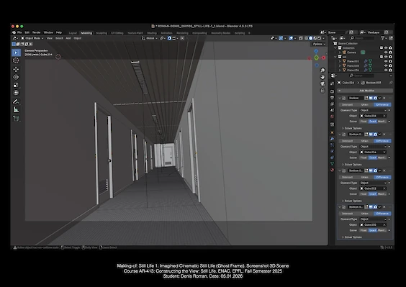Image resolution: width=406 pixels, height=287 pixels.
Task: Click the Blender logo menu icon
Action: (14, 32)
